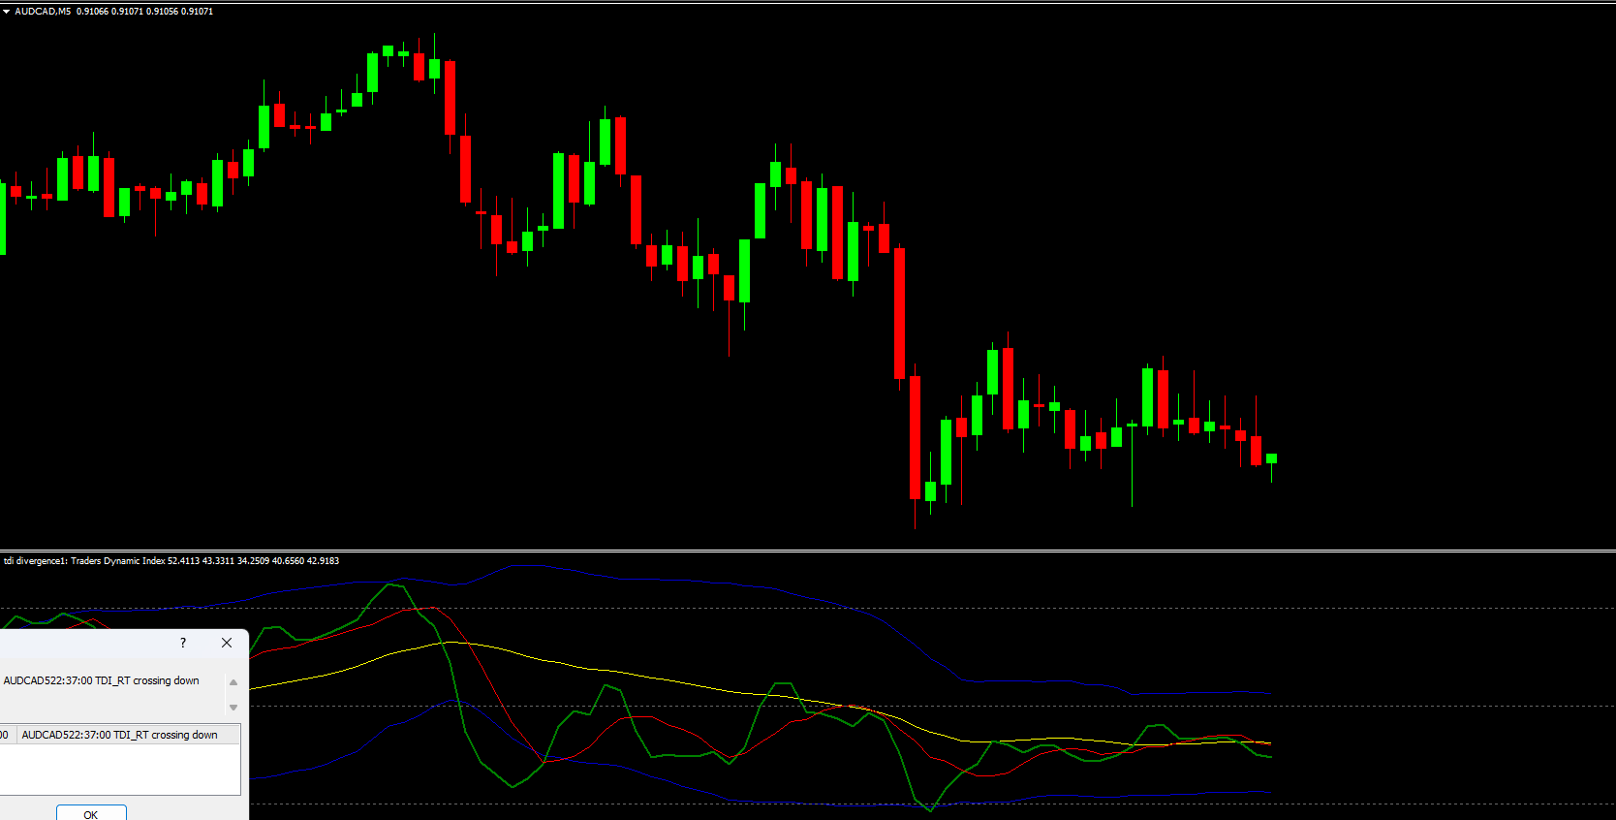Screen dimensions: 1616x820
Task: Click the question mark help icon
Action: pyautogui.click(x=183, y=643)
